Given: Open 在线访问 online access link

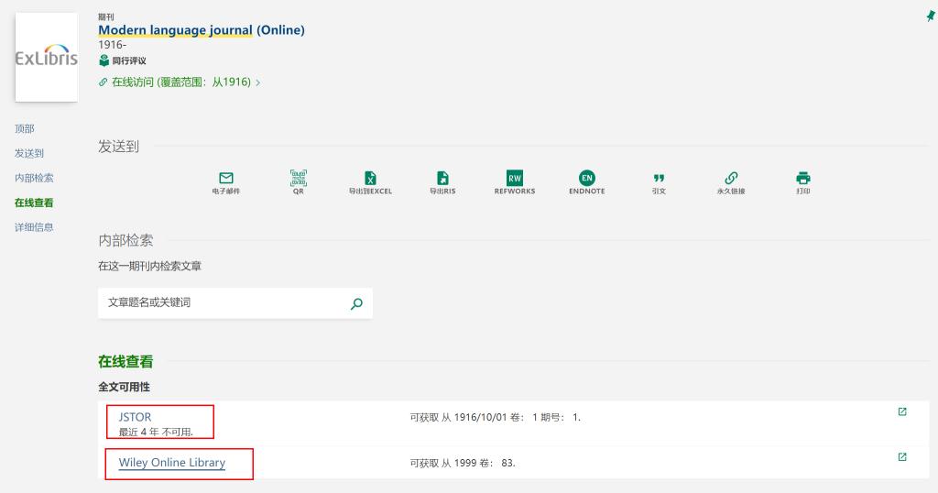Looking at the screenshot, I should click(x=181, y=82).
